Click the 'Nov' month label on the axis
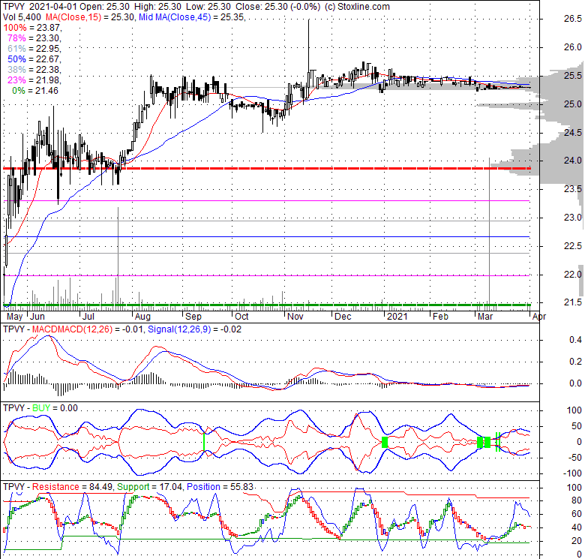The image size is (585, 559). tap(295, 317)
